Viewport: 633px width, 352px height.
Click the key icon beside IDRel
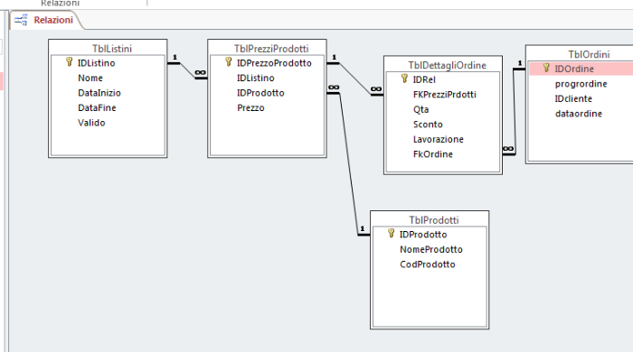404,79
